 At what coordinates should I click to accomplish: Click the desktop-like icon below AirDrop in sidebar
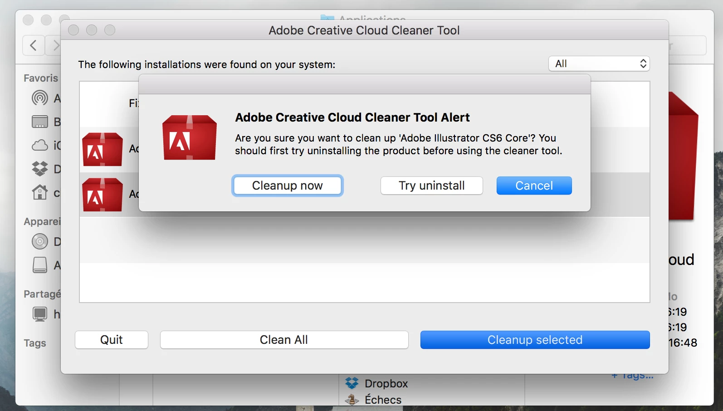click(x=40, y=122)
